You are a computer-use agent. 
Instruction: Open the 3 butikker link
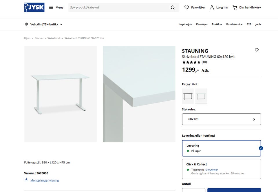[x=212, y=170]
